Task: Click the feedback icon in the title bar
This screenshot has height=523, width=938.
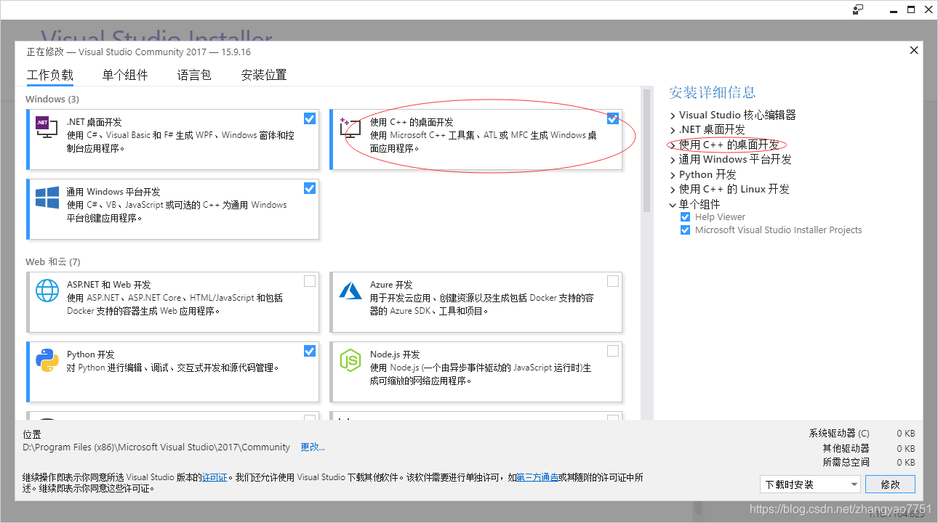Action: pos(858,9)
